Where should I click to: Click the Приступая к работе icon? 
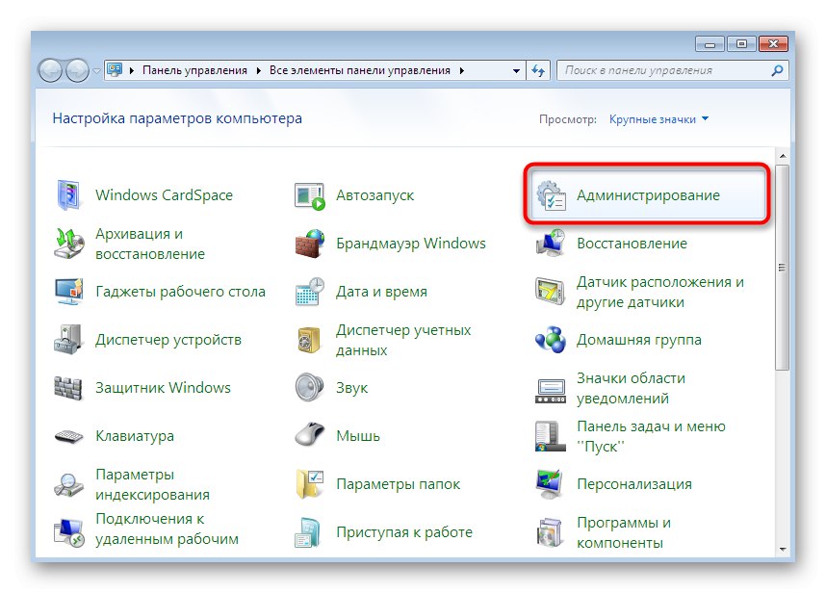coord(308,532)
